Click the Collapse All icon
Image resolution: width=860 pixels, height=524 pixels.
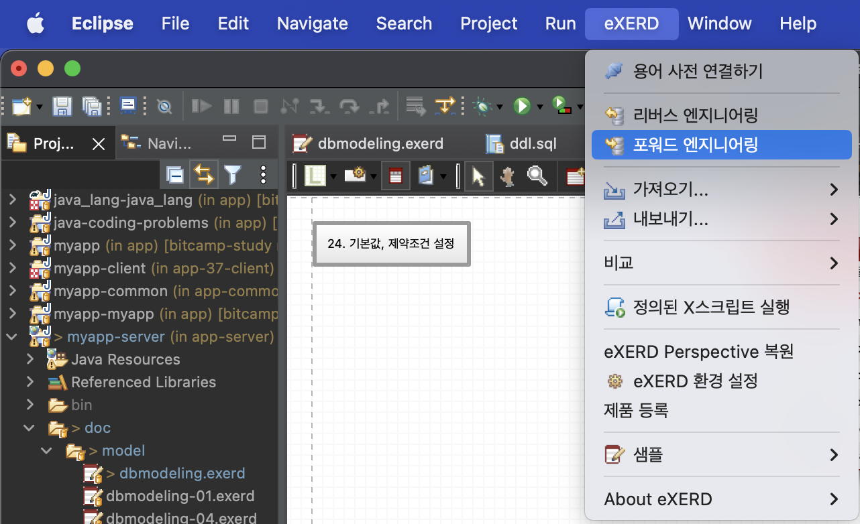point(175,176)
